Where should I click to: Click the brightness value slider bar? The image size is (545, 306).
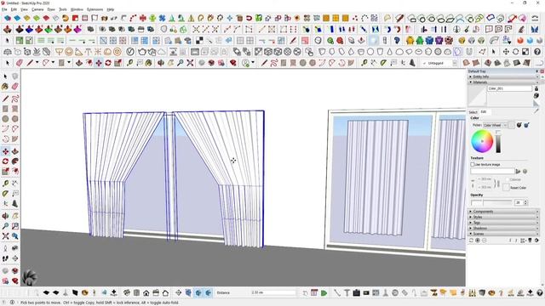click(x=498, y=142)
